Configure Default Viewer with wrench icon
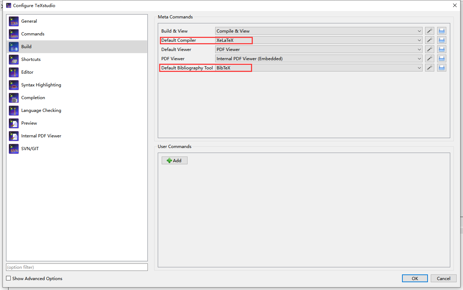 click(x=430, y=50)
